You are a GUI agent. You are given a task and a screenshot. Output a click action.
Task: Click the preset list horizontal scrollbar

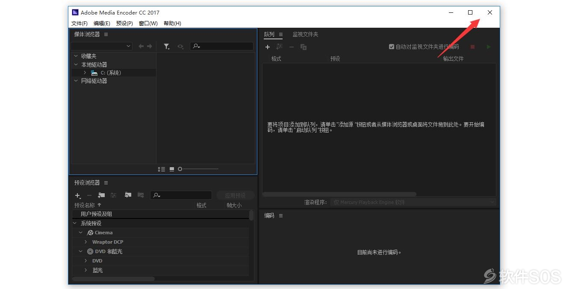113,279
